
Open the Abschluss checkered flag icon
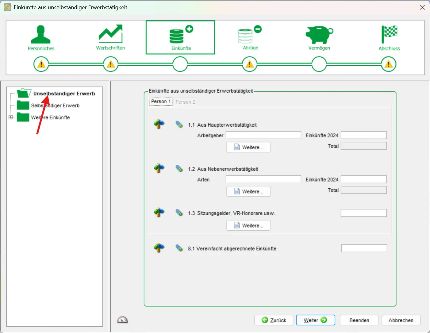389,34
